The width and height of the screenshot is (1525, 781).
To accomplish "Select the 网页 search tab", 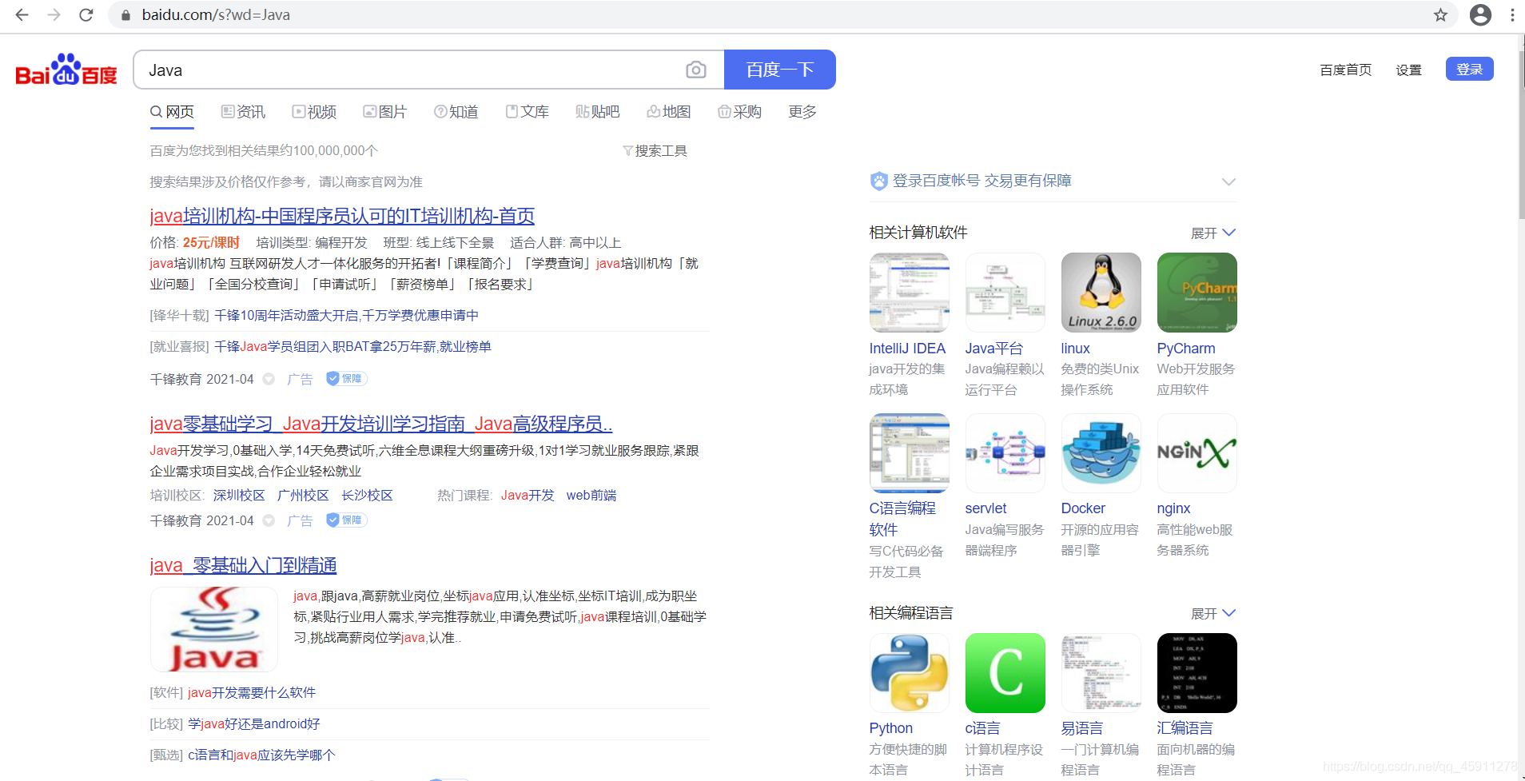I will [x=173, y=112].
